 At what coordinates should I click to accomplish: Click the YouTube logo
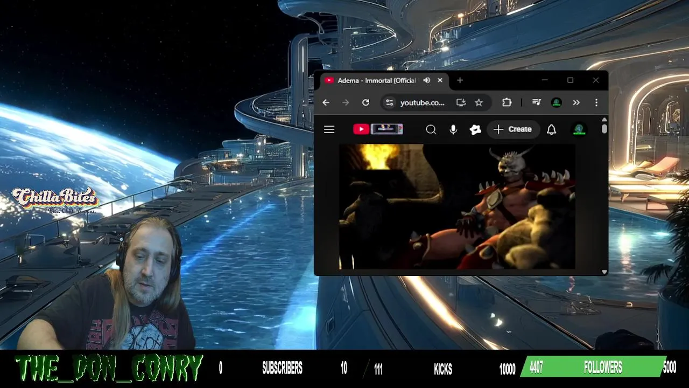(378, 129)
